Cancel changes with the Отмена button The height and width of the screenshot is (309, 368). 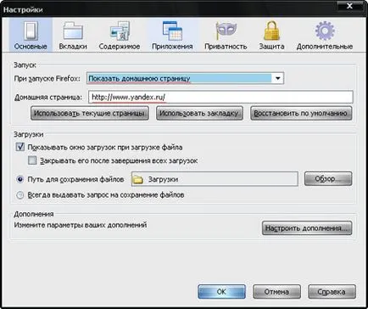click(276, 292)
